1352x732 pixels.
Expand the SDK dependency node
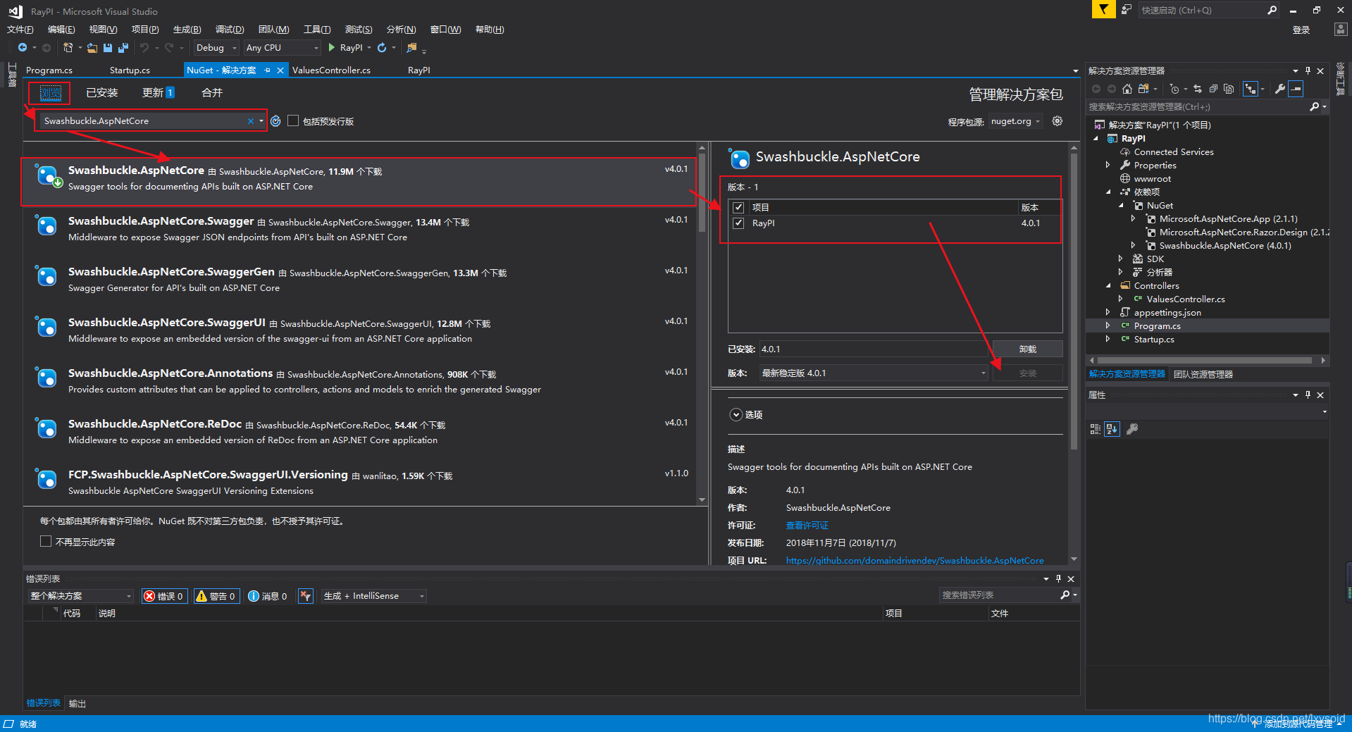coord(1121,259)
